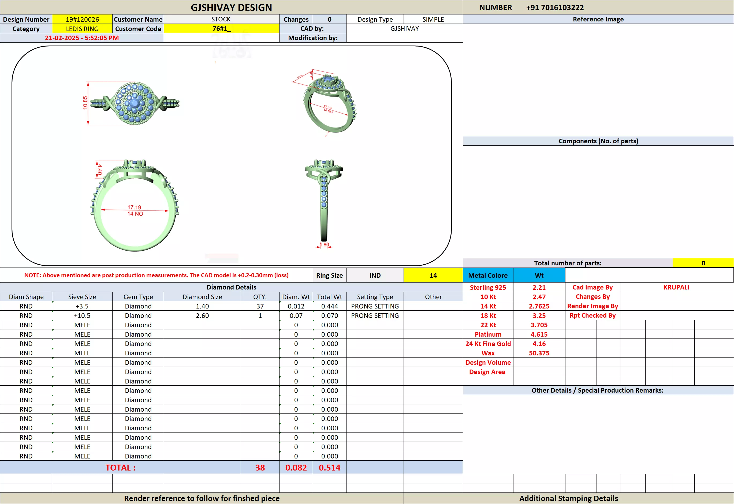Image resolution: width=734 pixels, height=504 pixels.
Task: Select the QTY cell showing 37
Action: point(260,306)
